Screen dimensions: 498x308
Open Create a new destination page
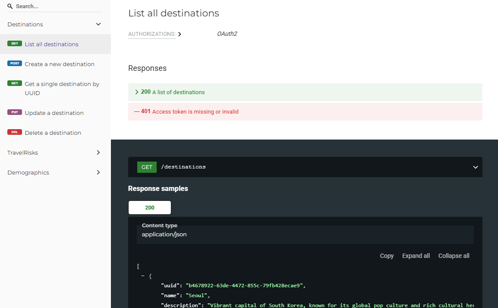60,64
